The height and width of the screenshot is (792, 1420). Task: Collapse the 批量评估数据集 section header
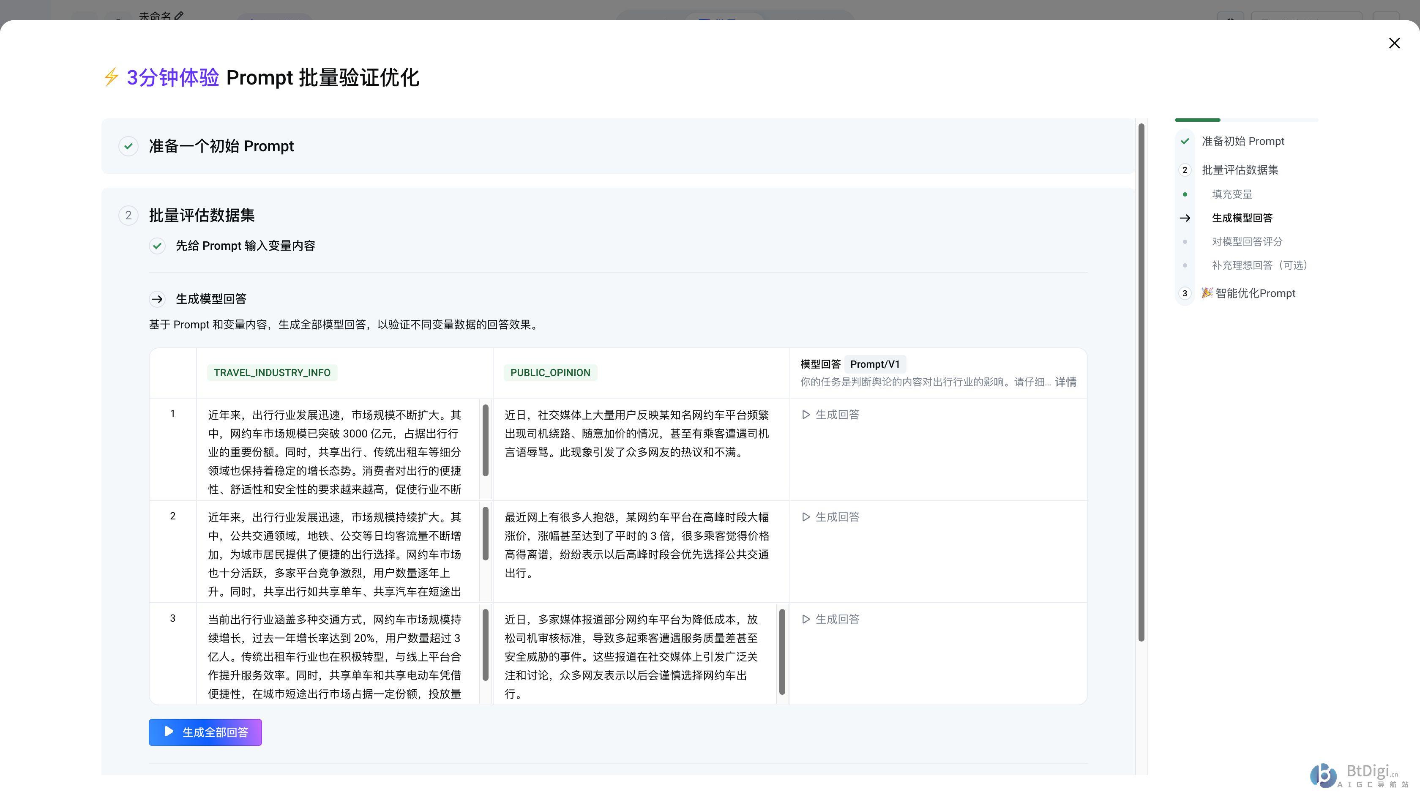pyautogui.click(x=202, y=215)
